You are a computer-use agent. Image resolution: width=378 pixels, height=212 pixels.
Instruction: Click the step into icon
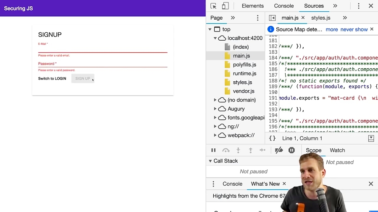[x=238, y=150]
